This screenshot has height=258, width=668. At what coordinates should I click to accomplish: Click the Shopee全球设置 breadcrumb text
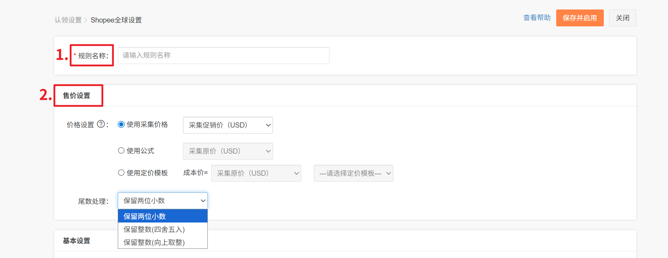(116, 20)
